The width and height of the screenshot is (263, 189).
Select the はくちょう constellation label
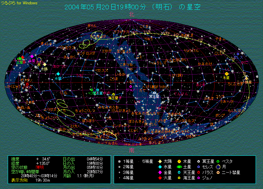(x=124, y=51)
